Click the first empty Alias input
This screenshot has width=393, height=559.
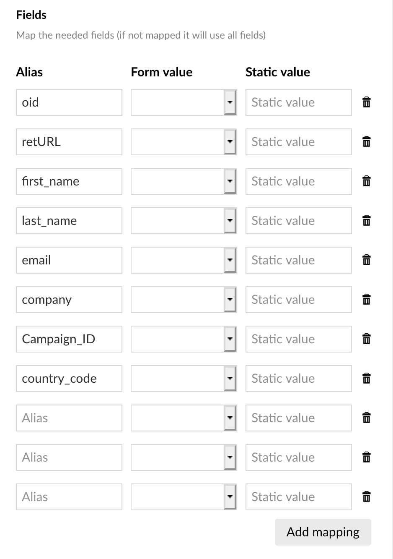click(x=69, y=418)
